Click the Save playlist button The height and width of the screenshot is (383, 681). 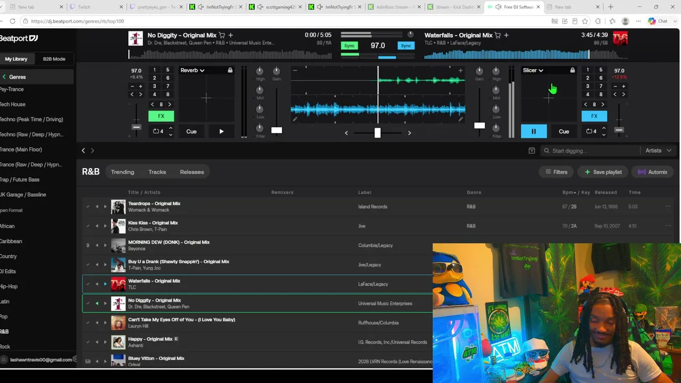click(x=603, y=172)
